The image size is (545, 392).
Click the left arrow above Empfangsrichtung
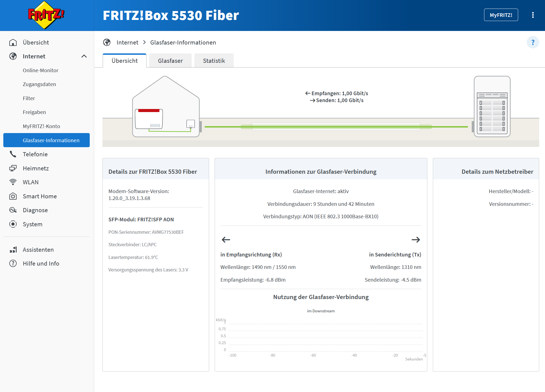point(226,240)
